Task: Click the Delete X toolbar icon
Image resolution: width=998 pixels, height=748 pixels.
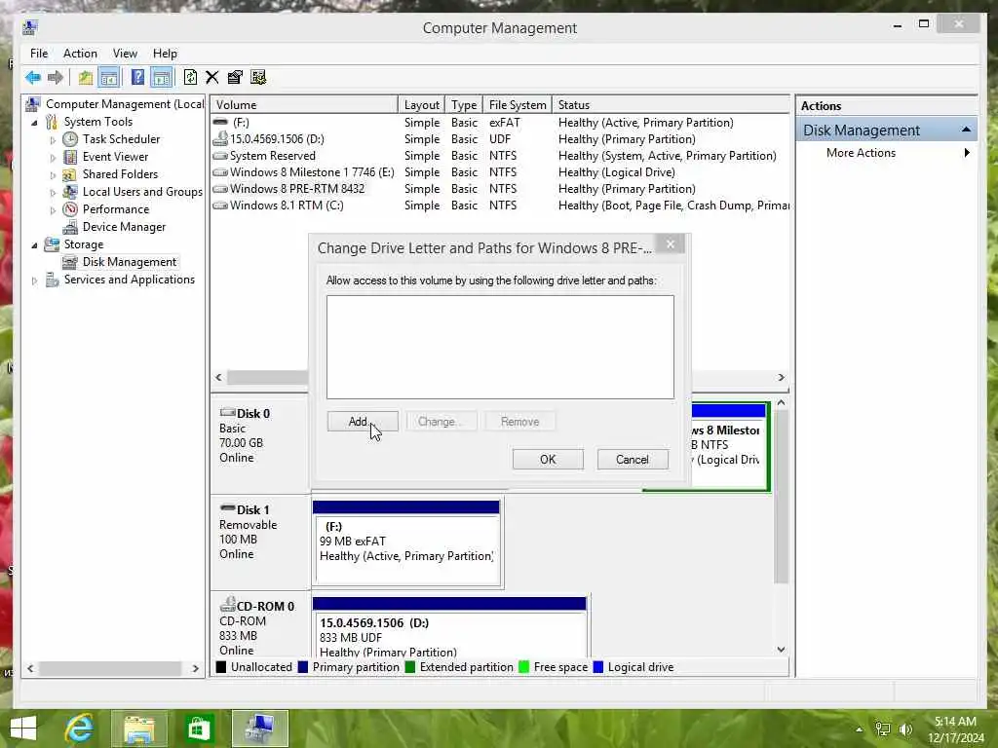Action: [211, 78]
